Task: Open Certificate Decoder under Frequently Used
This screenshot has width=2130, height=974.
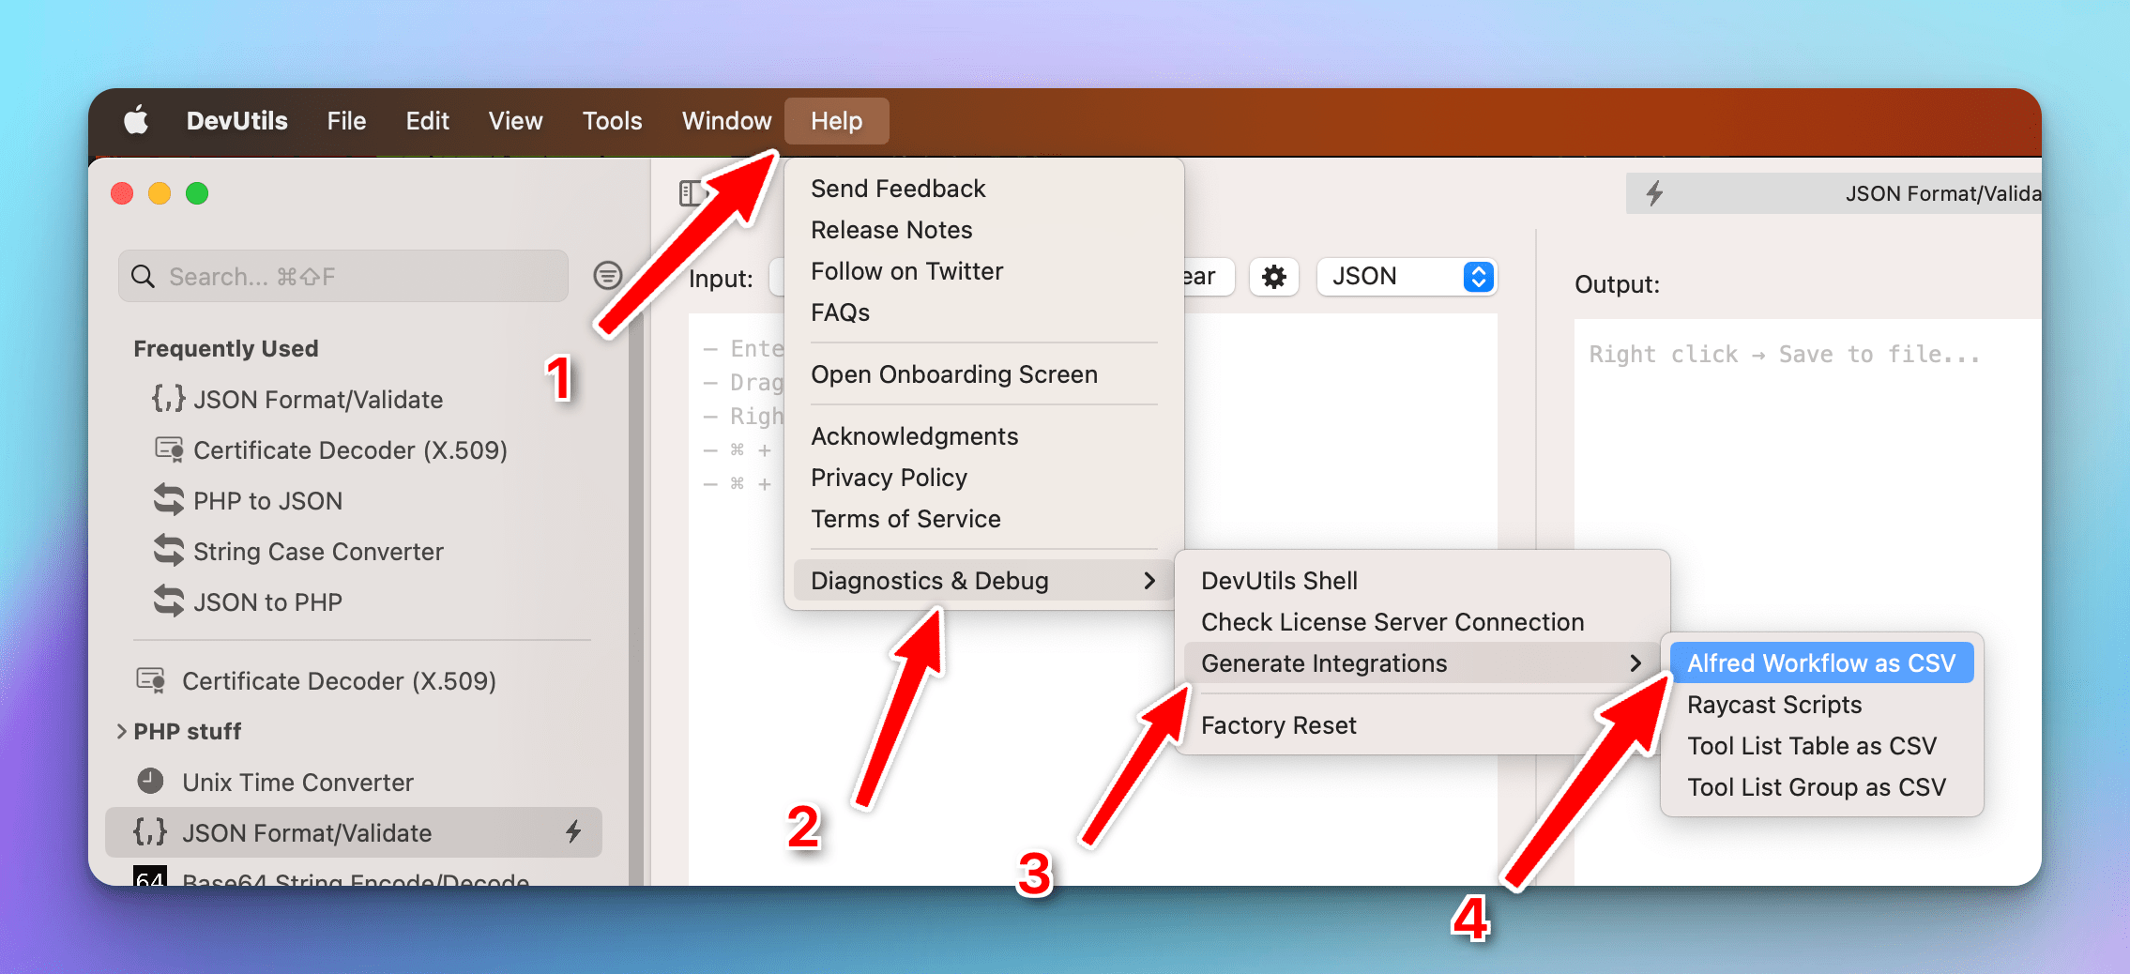Action: (350, 450)
